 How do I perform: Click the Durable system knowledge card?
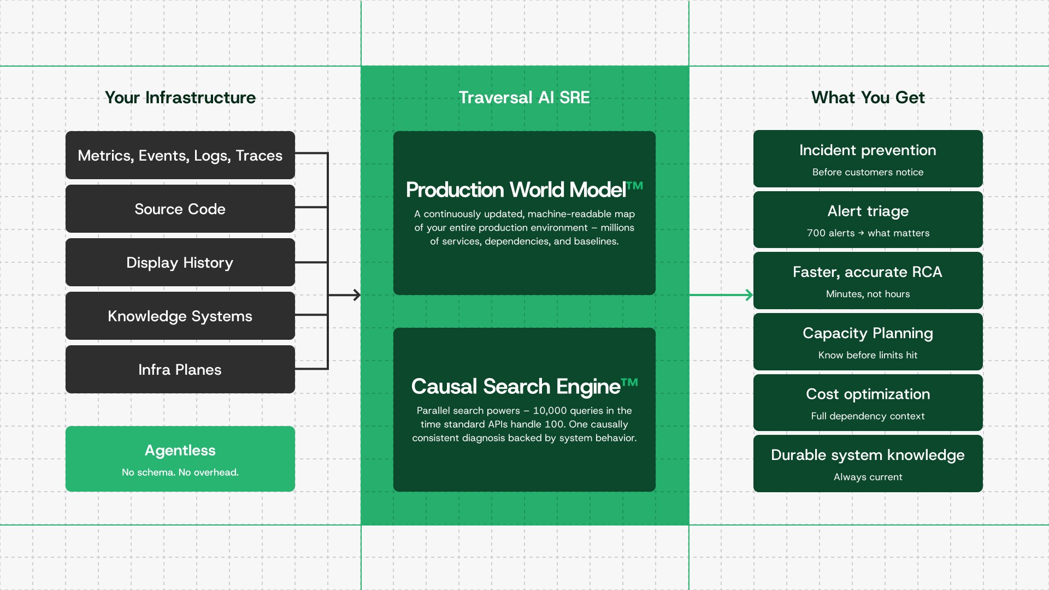868,464
